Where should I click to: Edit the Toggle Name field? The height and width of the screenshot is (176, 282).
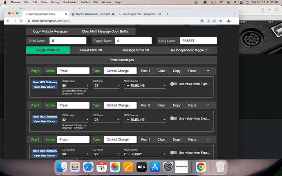click(x=133, y=41)
